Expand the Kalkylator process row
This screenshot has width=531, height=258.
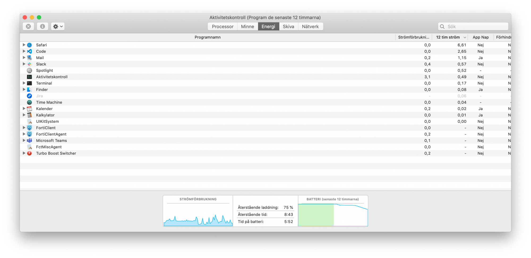pyautogui.click(x=24, y=115)
